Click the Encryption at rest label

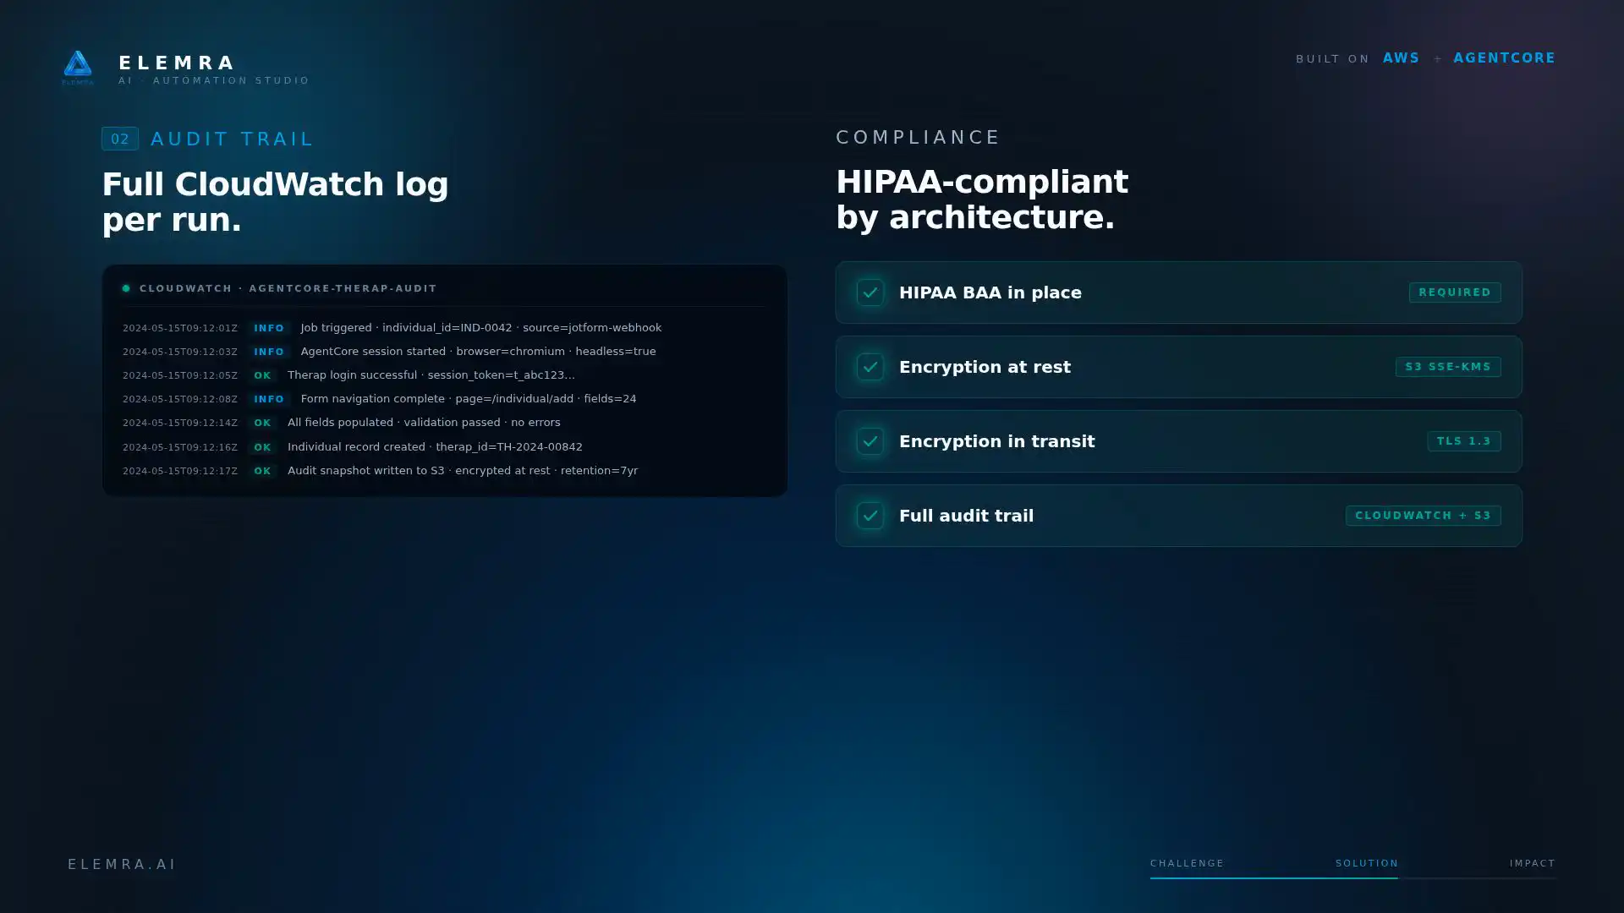coord(985,367)
